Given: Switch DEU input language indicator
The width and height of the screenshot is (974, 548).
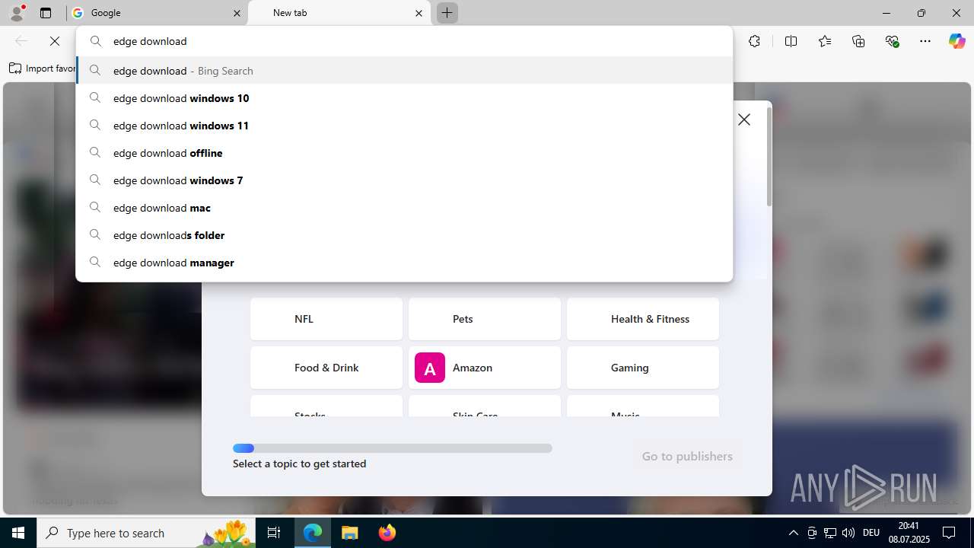Looking at the screenshot, I should (871, 533).
